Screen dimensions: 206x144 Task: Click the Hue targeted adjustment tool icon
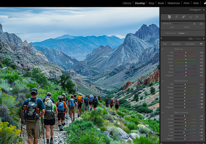pos(163,49)
